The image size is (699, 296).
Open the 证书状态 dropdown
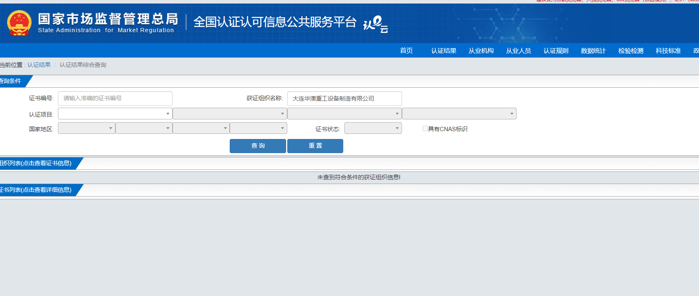(373, 128)
